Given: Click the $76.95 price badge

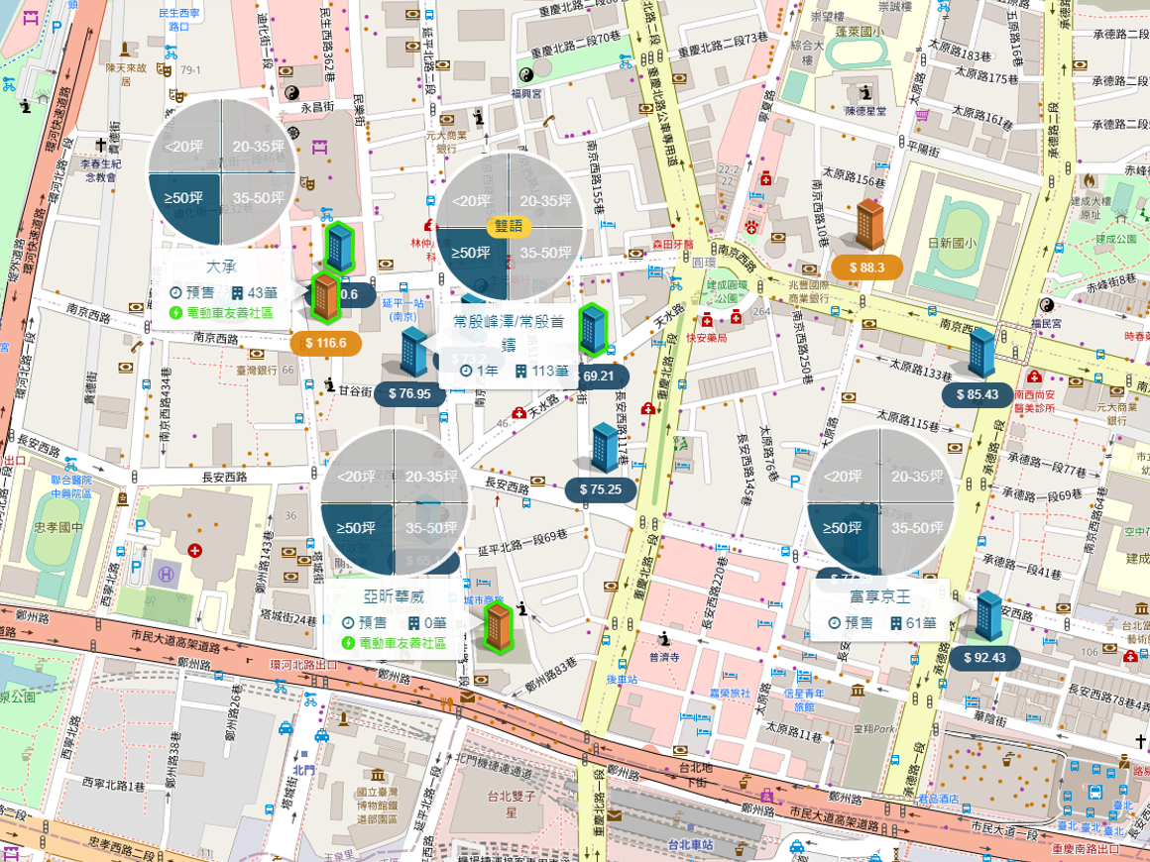Looking at the screenshot, I should click(409, 393).
